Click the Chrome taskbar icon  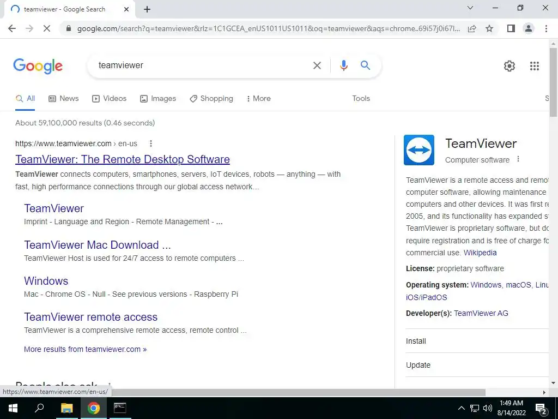(x=94, y=408)
